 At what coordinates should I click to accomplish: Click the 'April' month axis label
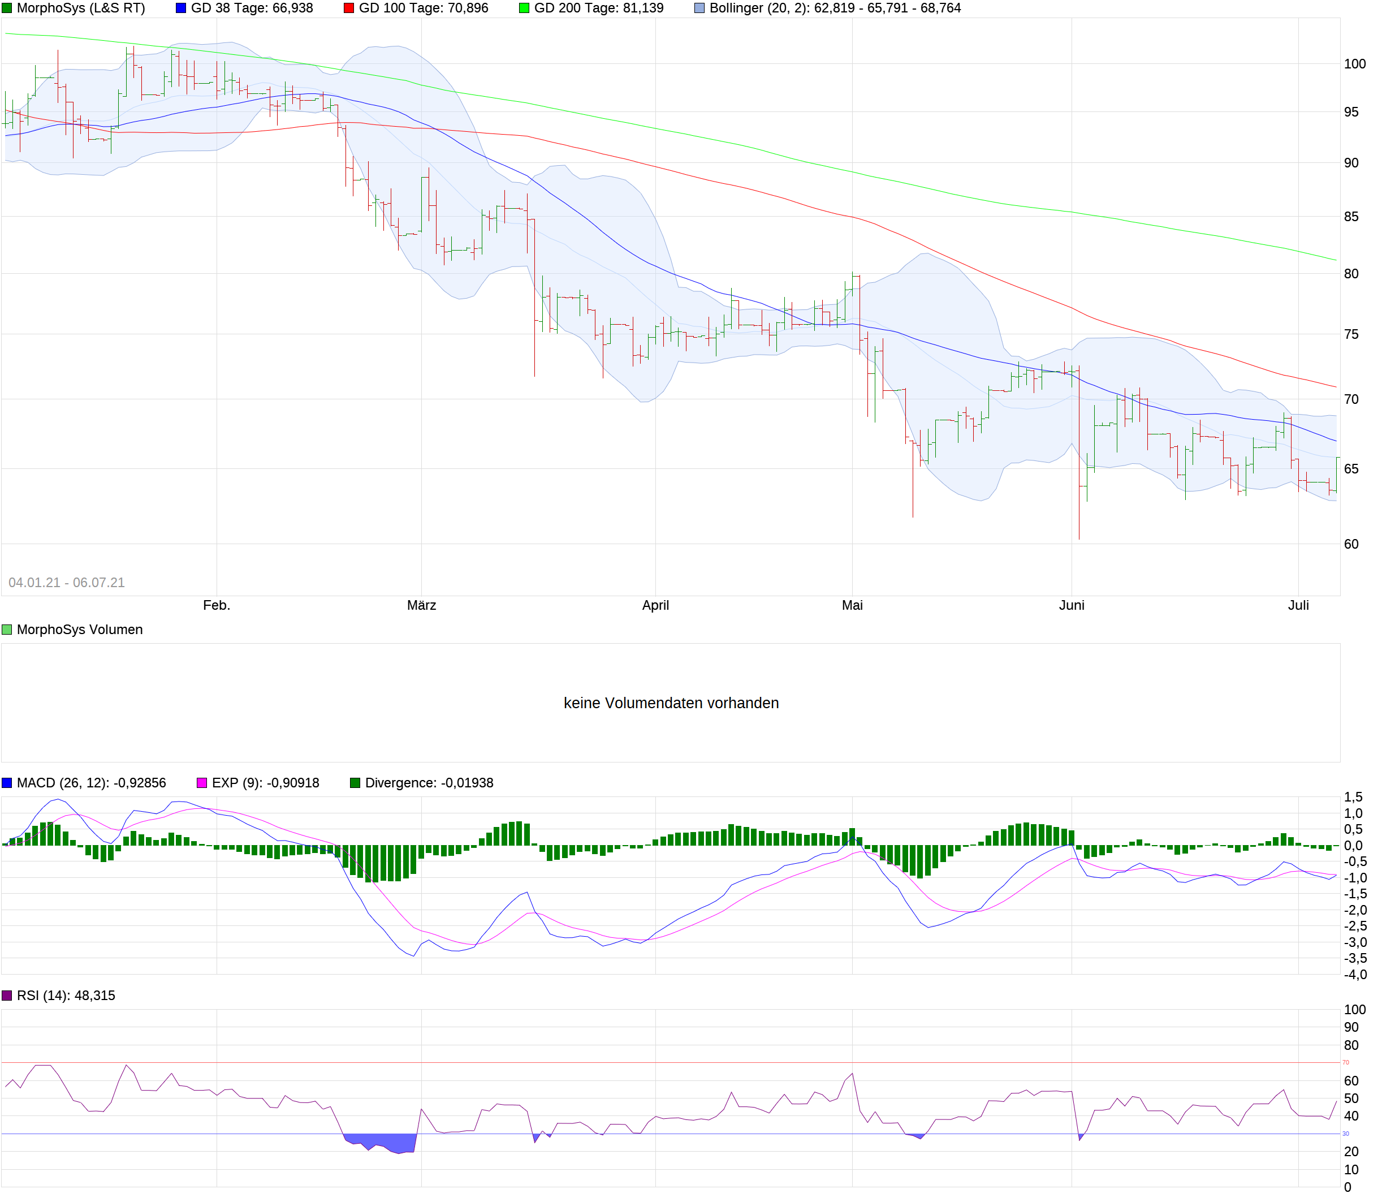pyautogui.click(x=655, y=605)
